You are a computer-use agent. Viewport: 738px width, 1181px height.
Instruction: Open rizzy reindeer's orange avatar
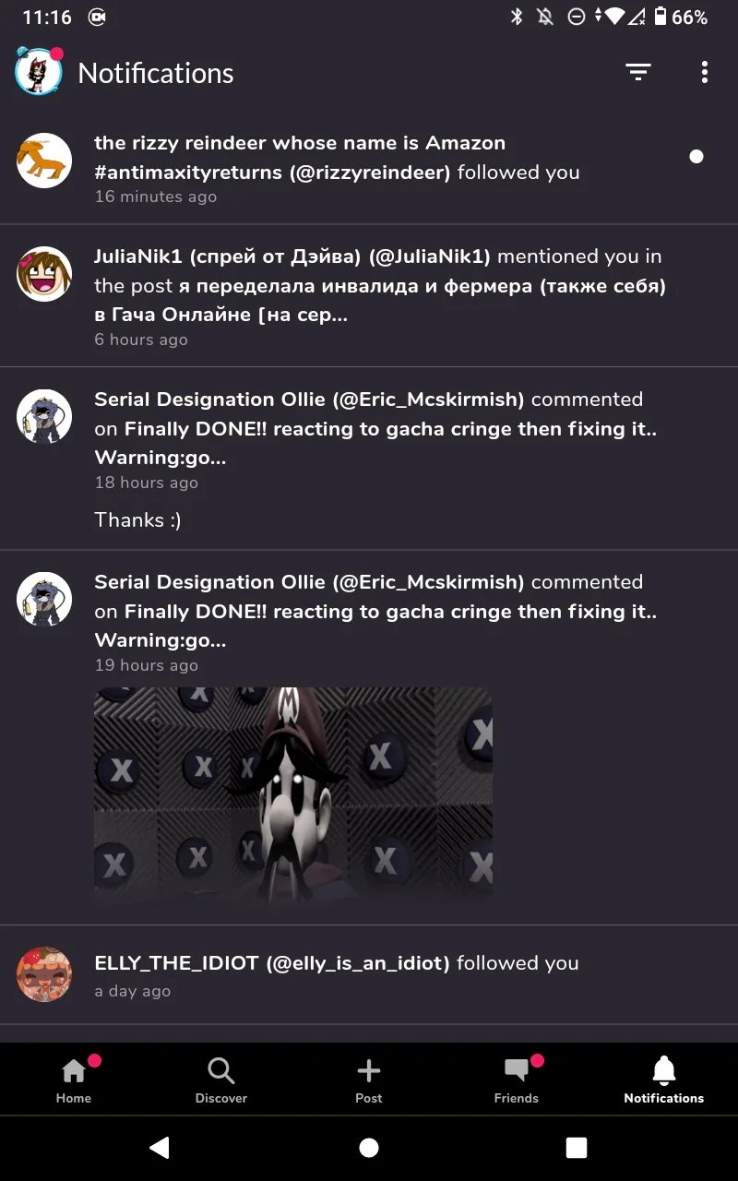click(44, 161)
